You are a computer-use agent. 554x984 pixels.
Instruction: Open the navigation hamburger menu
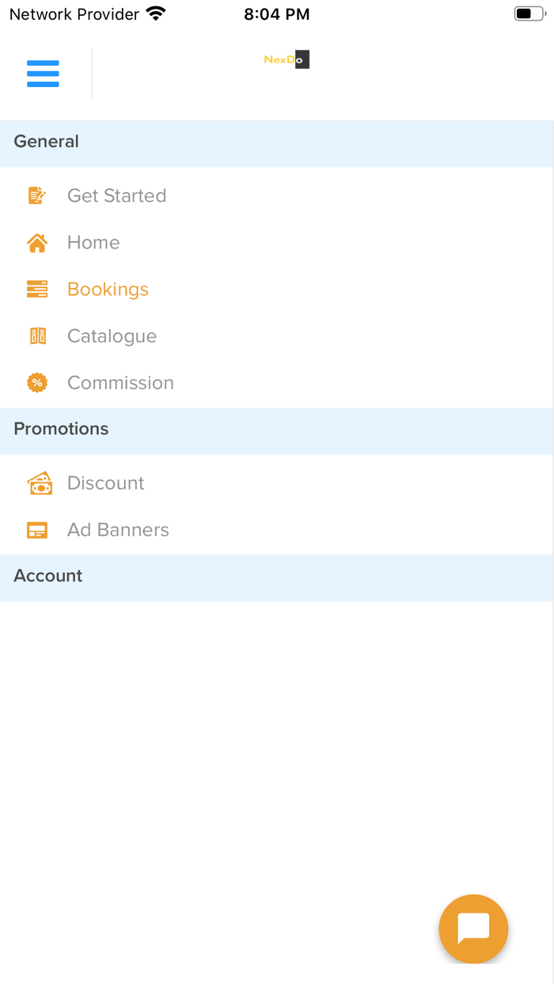tap(43, 73)
